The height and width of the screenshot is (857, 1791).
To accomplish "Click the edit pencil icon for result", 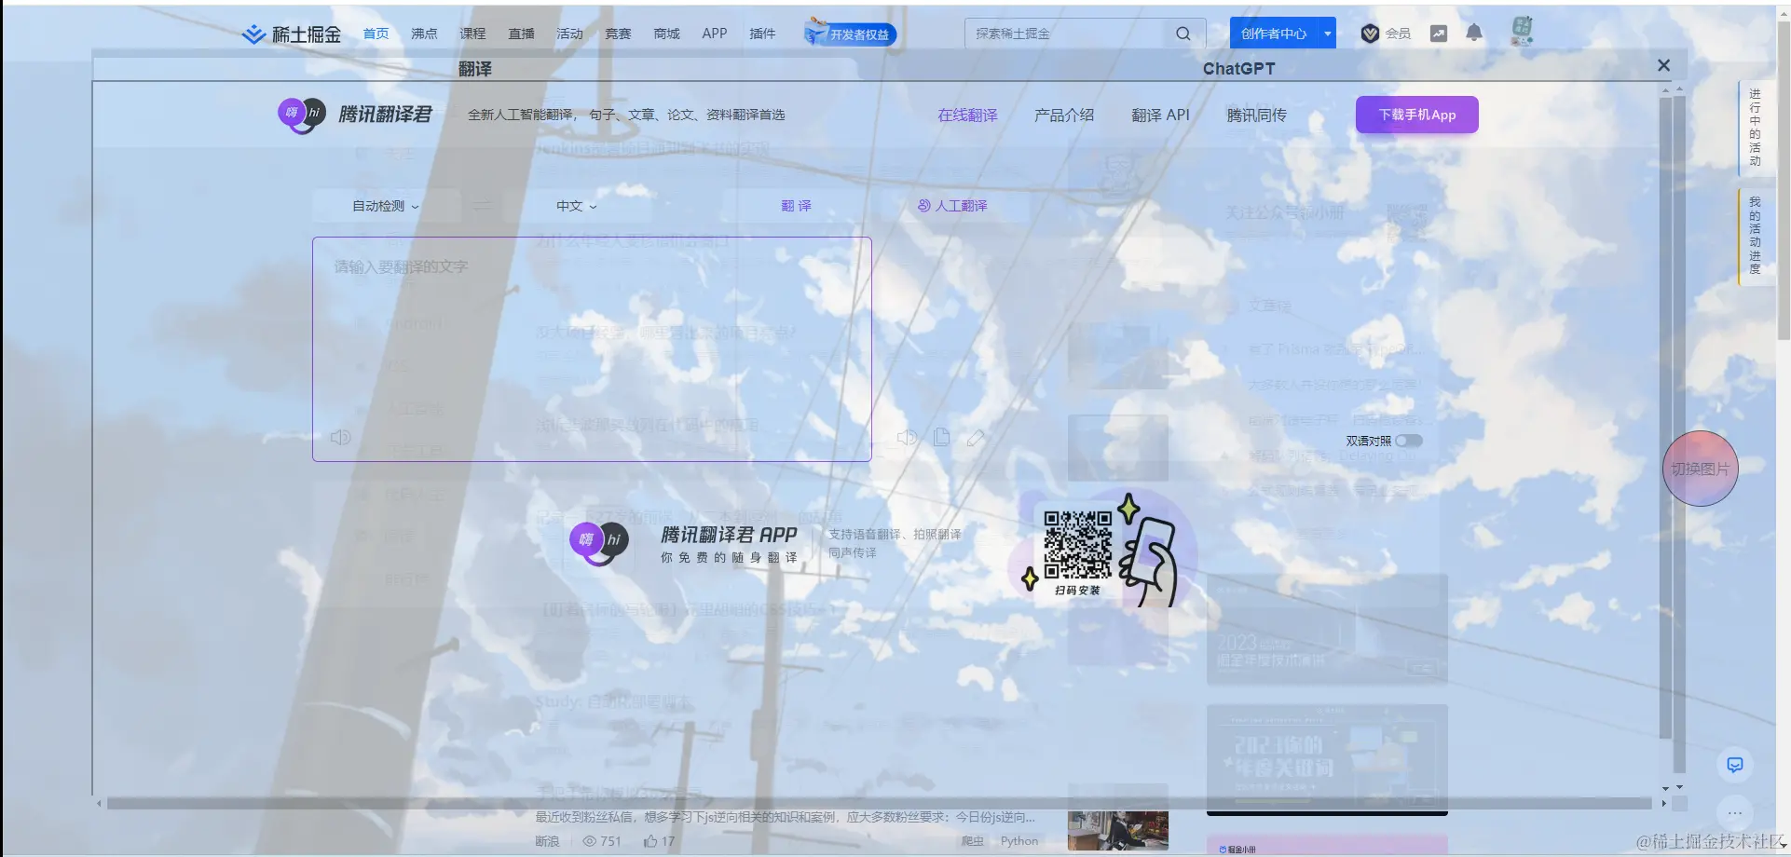I will click(976, 437).
